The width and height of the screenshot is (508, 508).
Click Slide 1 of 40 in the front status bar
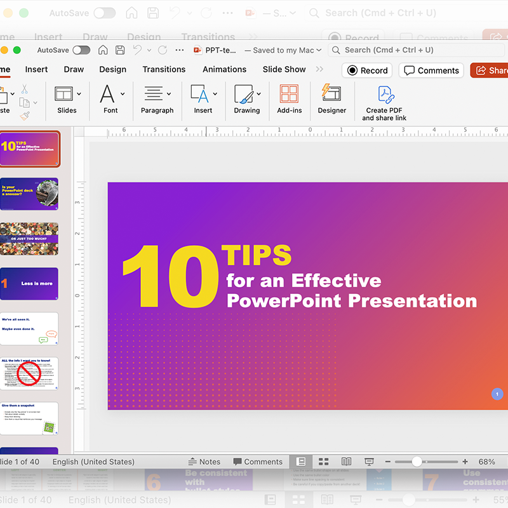pyautogui.click(x=20, y=462)
